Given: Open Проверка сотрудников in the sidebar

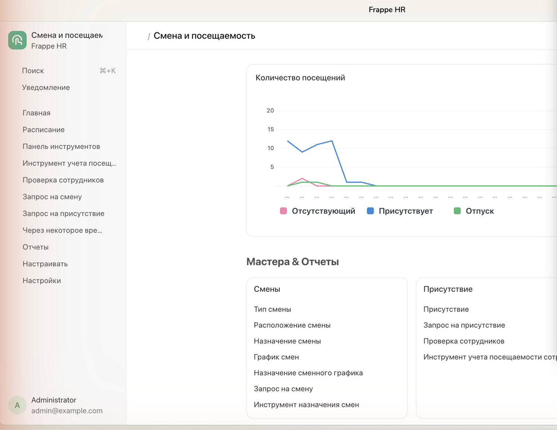Looking at the screenshot, I should tap(63, 180).
